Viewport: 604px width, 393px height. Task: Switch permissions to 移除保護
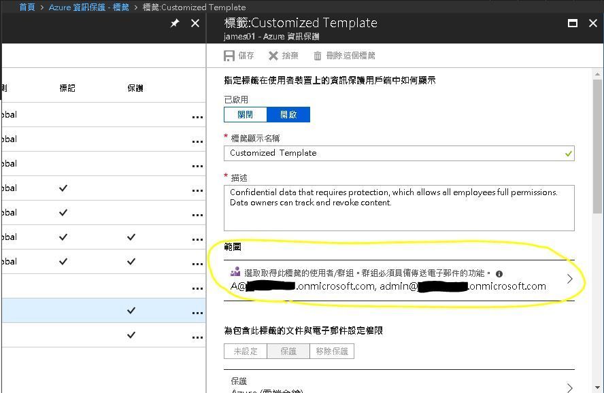point(332,351)
